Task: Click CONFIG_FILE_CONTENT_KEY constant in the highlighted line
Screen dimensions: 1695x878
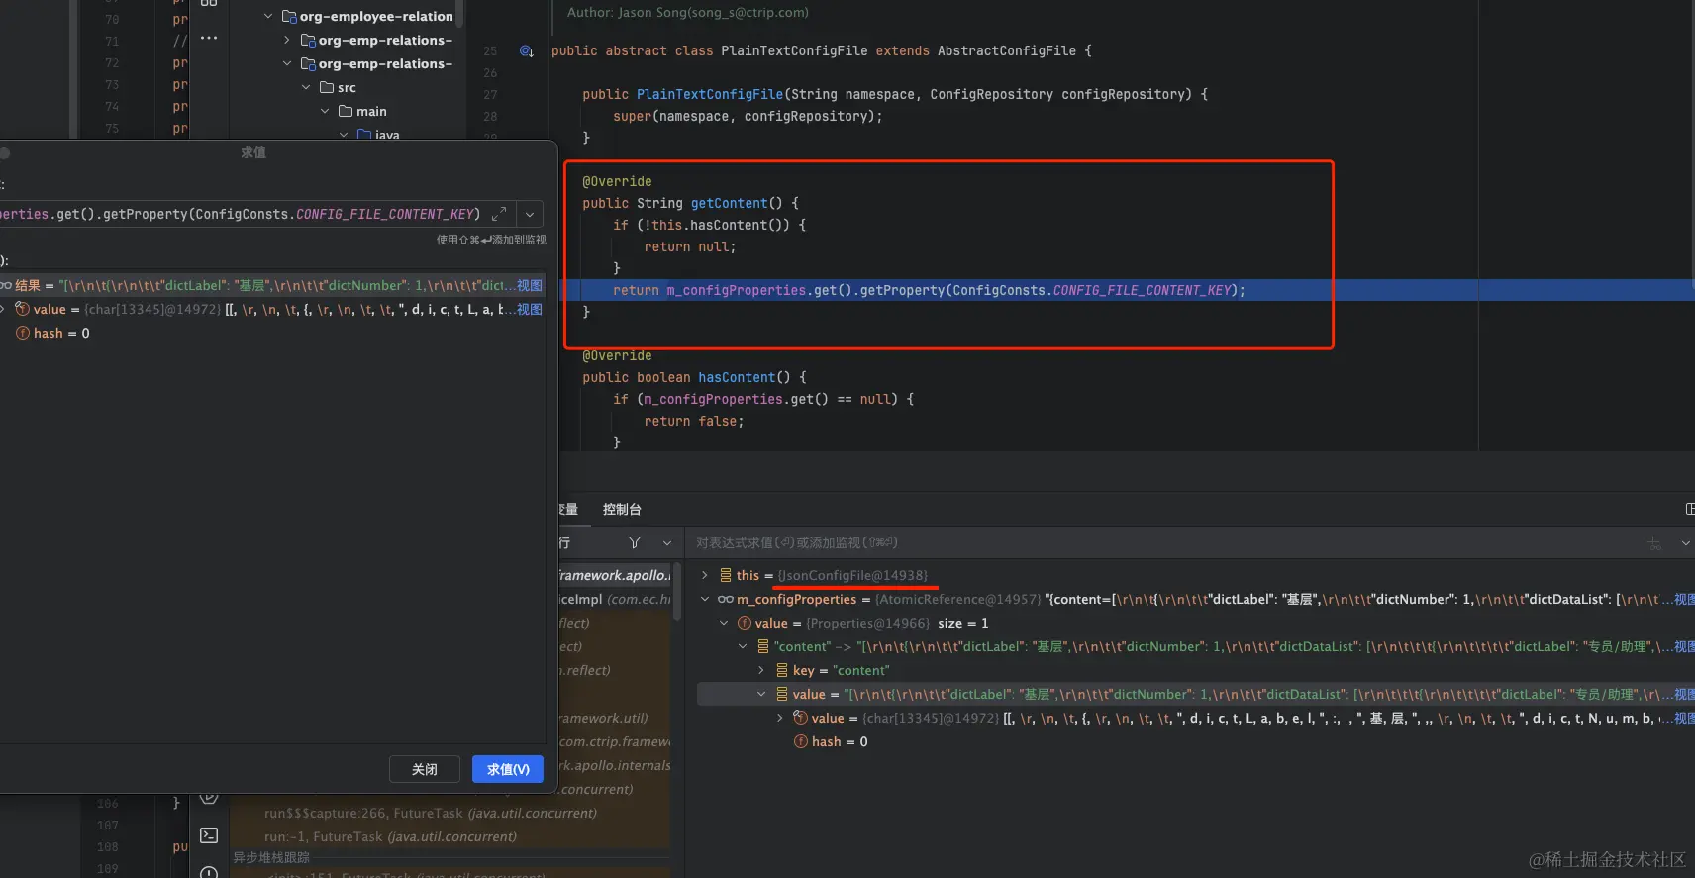Action: (x=1142, y=290)
